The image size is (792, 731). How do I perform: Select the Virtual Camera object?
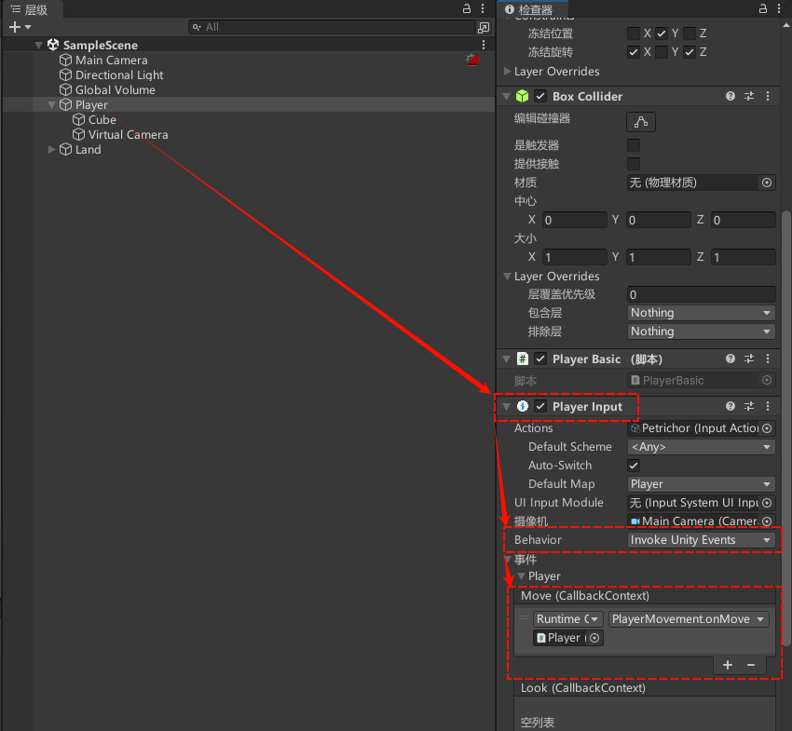tap(128, 135)
